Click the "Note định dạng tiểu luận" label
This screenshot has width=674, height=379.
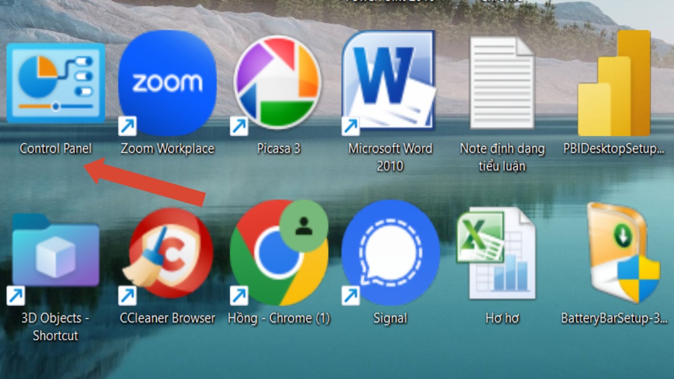502,157
